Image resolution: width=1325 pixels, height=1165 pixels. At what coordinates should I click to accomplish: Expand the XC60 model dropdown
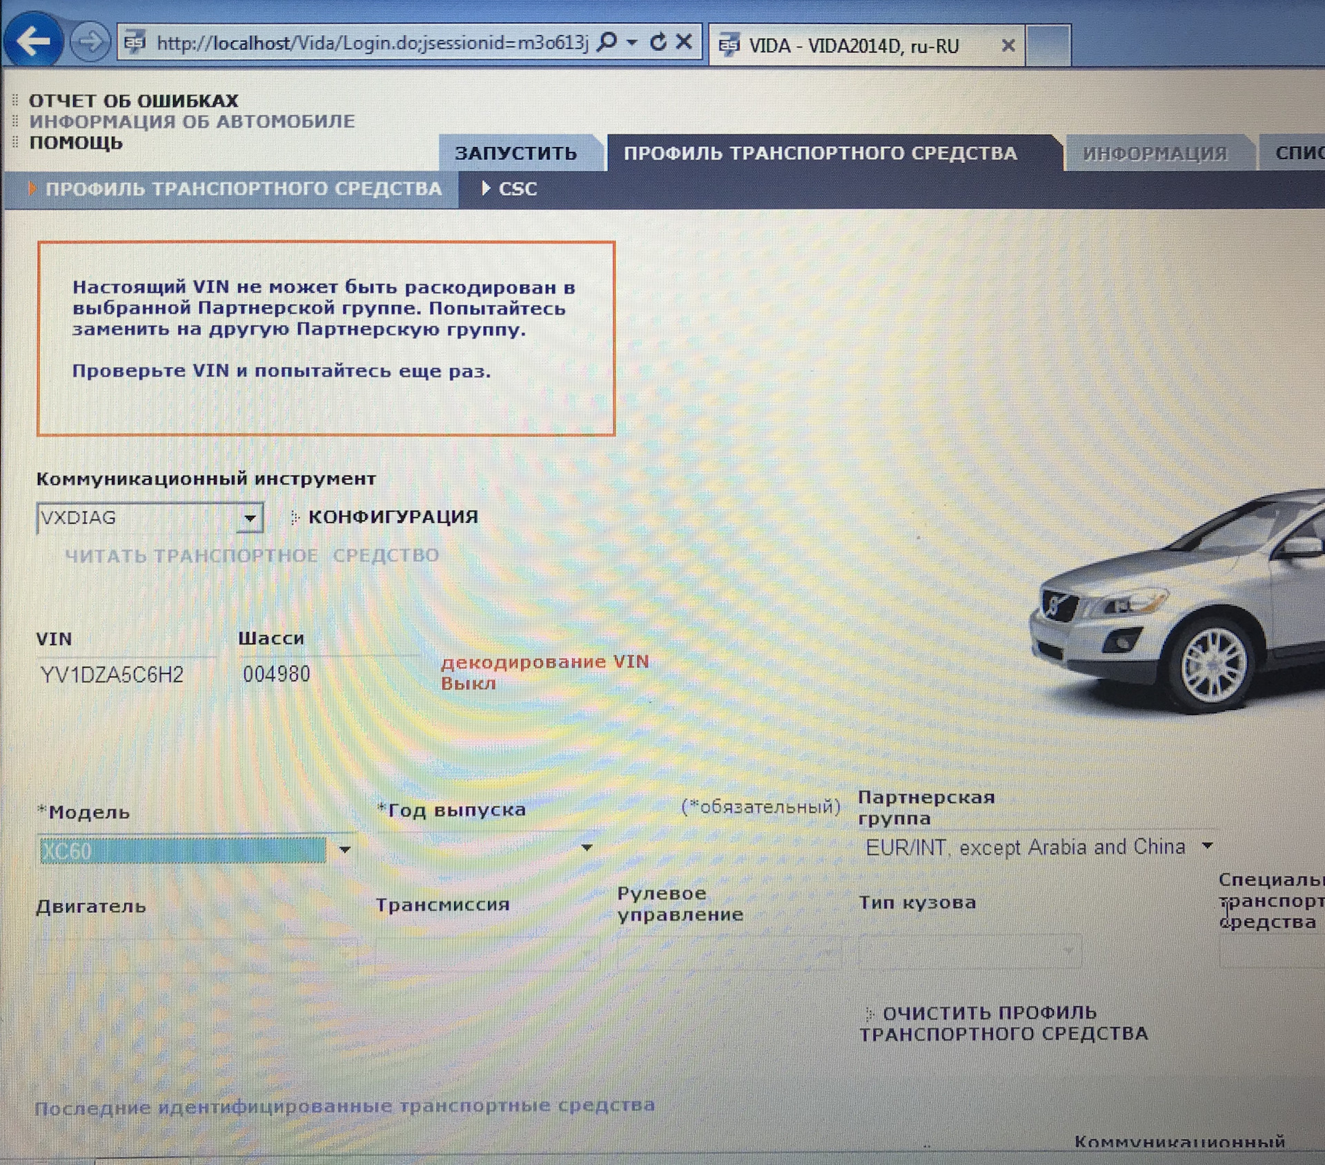(x=344, y=849)
